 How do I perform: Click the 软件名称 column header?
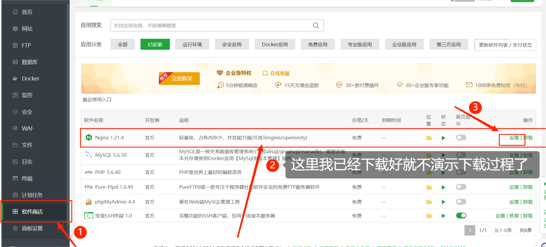point(94,120)
